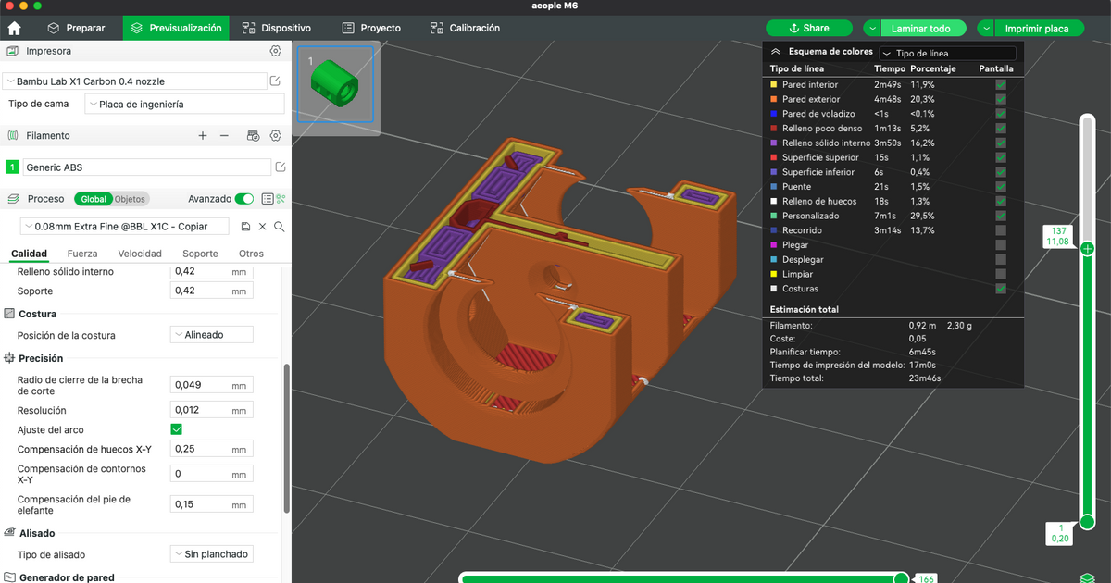Toggle the Avanzado switch off
Image resolution: width=1111 pixels, height=583 pixels.
coord(244,199)
